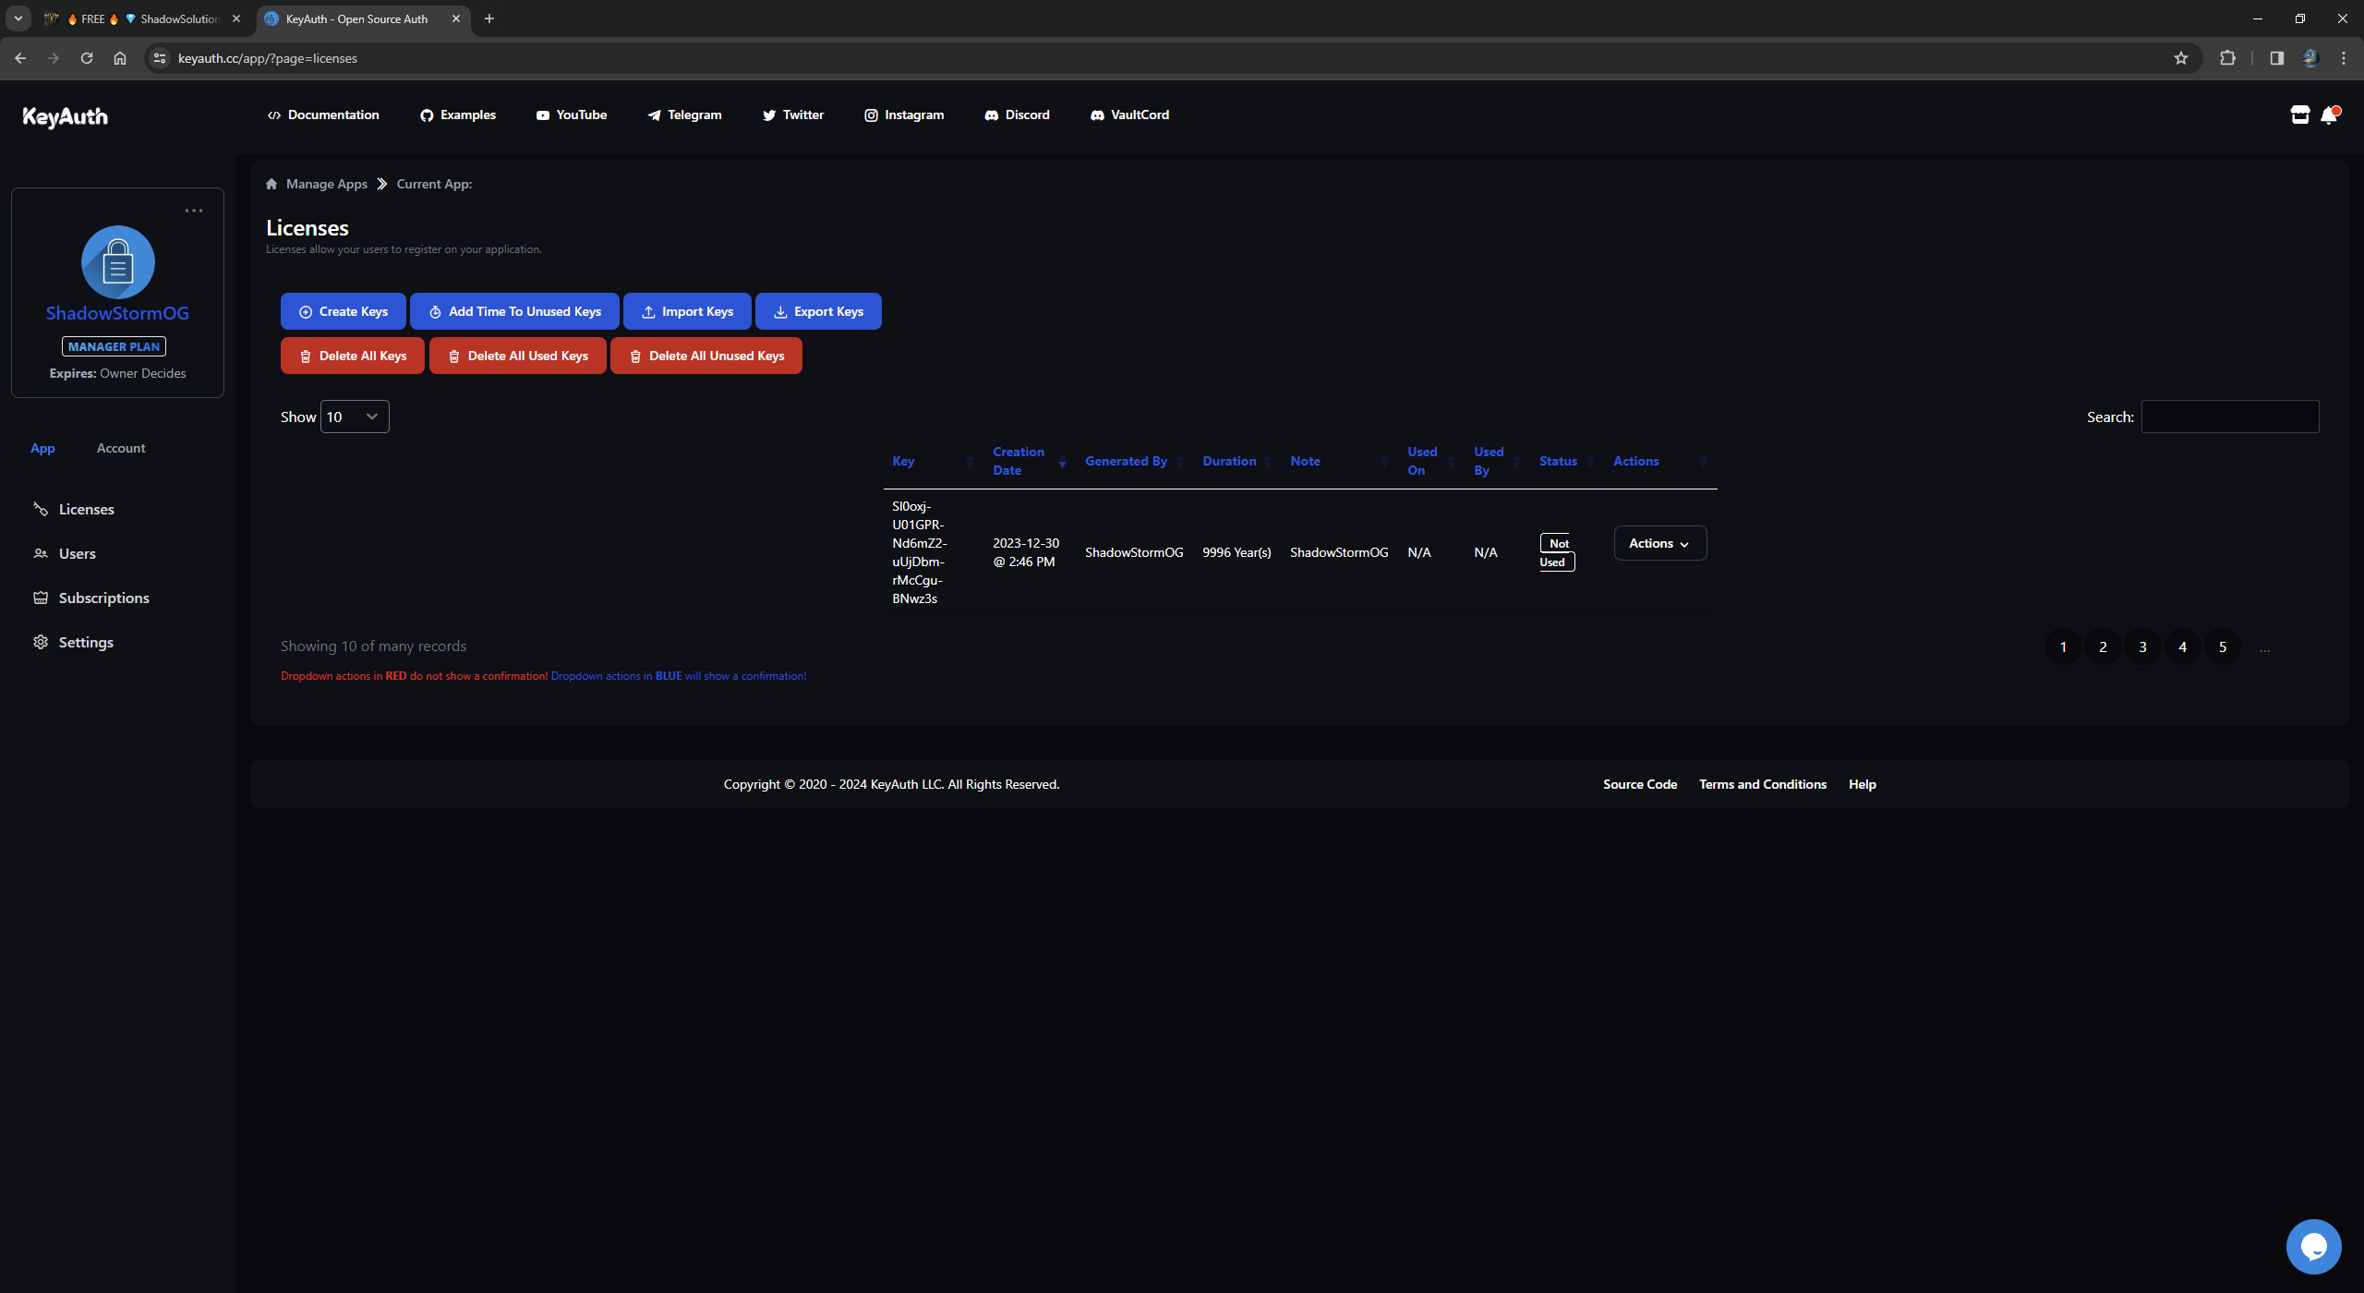Click the browser home button

[x=120, y=58]
